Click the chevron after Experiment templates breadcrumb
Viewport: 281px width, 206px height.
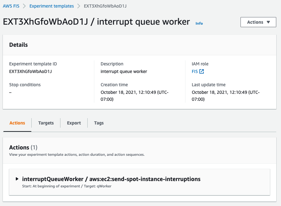click(78, 6)
